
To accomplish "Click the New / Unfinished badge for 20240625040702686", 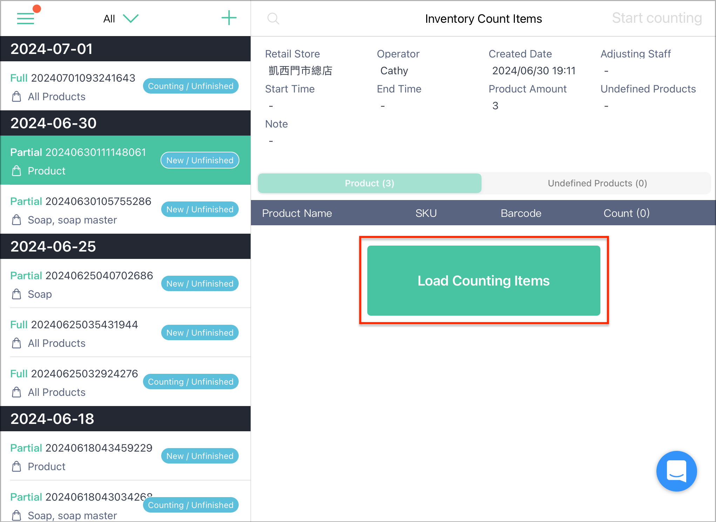I will tap(200, 283).
